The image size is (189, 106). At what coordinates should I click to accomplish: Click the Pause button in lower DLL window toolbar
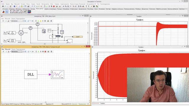[43, 52]
